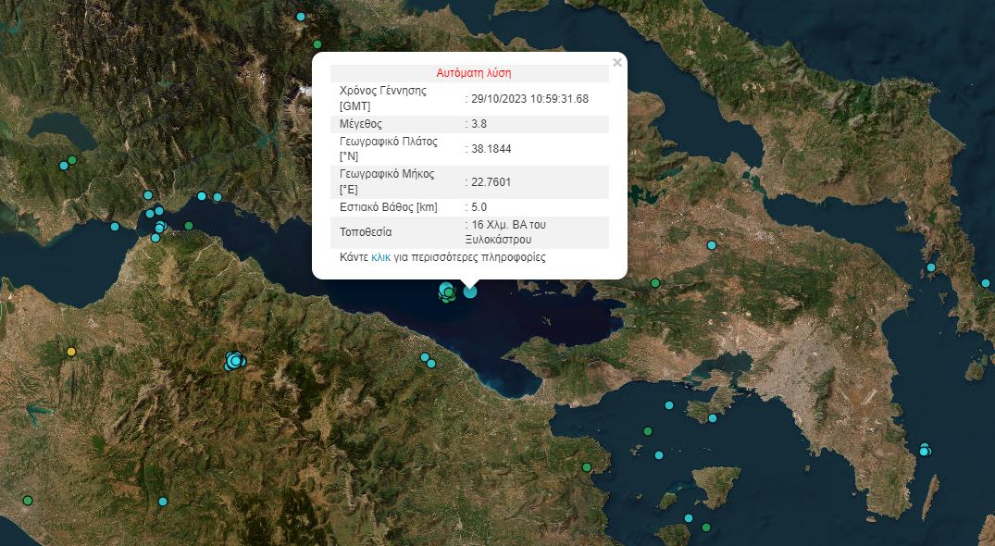Screen dimensions: 995x546
Task: Select the yellow earthquake marker in the west
Action: coord(72,352)
